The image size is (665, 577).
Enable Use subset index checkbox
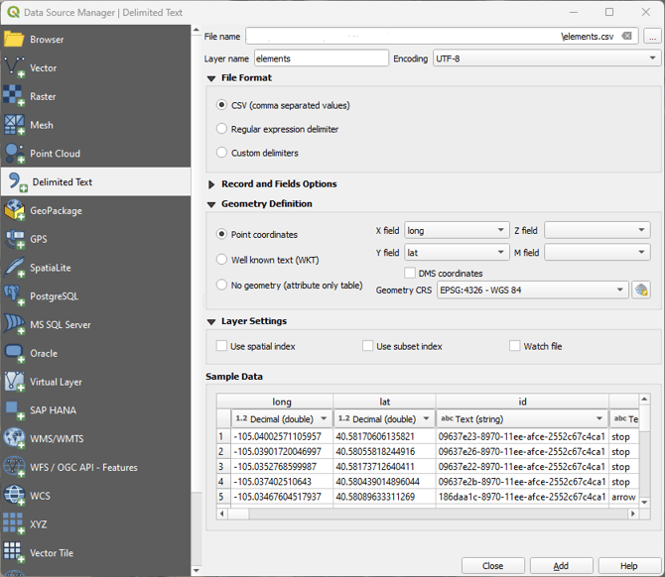pos(367,346)
